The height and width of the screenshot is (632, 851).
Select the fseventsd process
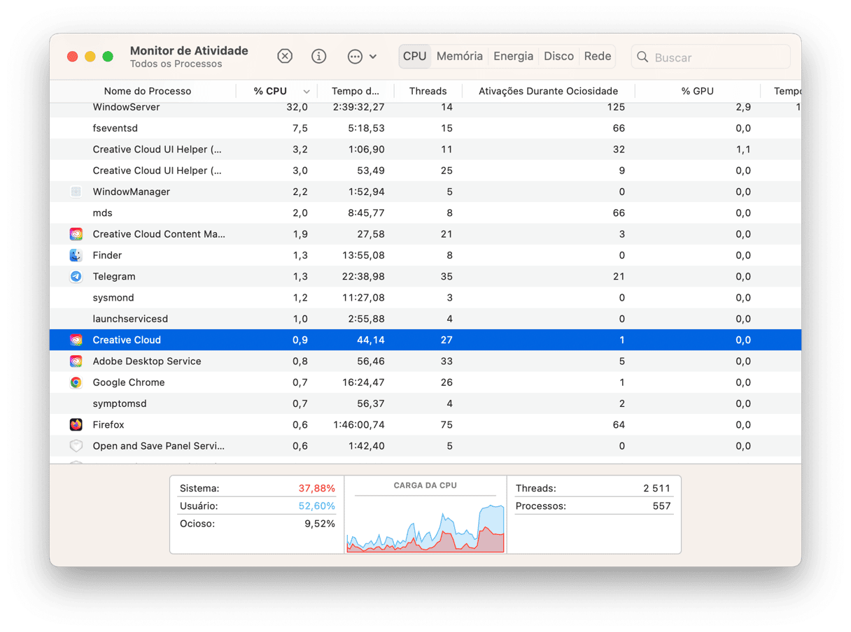(x=115, y=128)
